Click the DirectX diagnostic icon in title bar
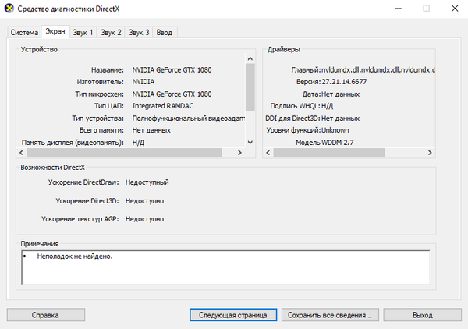 point(9,9)
